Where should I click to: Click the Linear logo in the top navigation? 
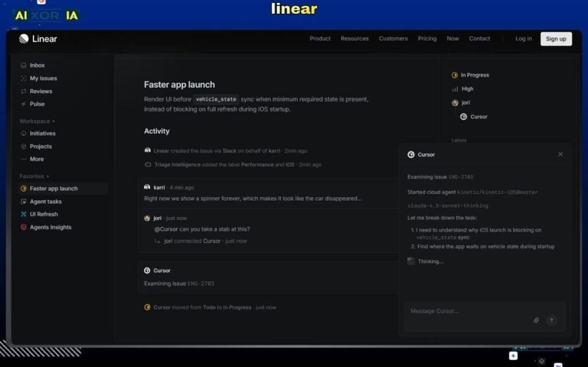pyautogui.click(x=23, y=38)
